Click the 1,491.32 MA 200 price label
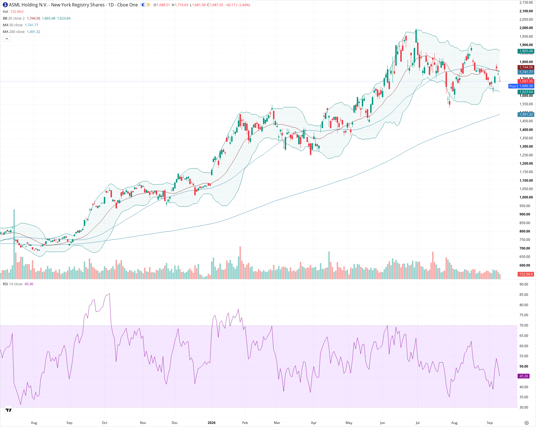This screenshot has height=427, width=536. click(526, 114)
